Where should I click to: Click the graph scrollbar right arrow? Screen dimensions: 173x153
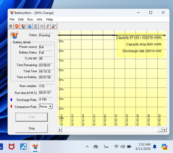point(164,130)
